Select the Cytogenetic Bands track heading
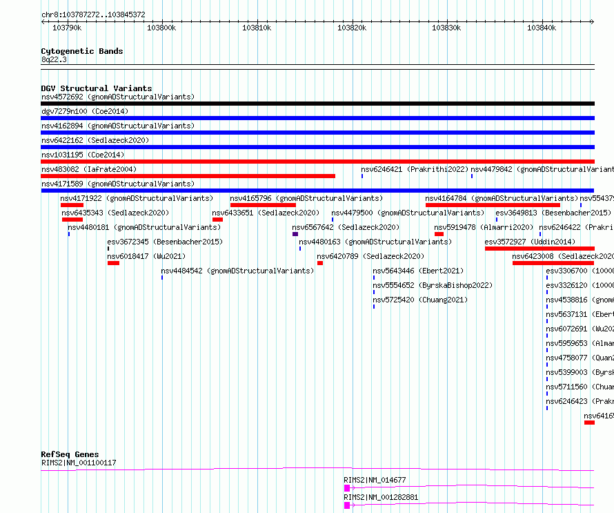The width and height of the screenshot is (614, 513). pyautogui.click(x=82, y=51)
